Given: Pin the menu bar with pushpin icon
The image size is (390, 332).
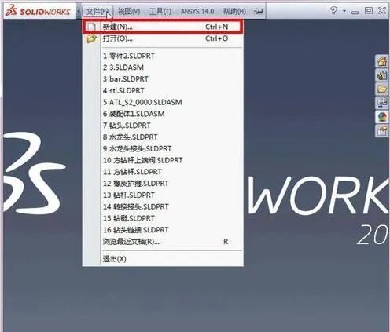Looking at the screenshot, I should pos(259,11).
